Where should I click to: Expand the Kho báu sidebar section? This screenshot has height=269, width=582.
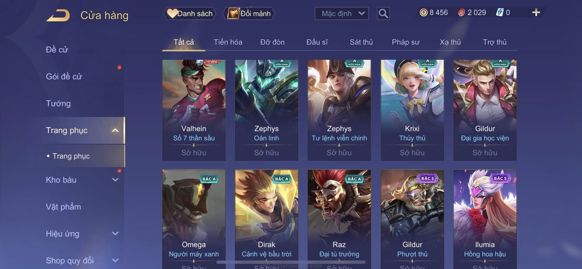tap(115, 180)
